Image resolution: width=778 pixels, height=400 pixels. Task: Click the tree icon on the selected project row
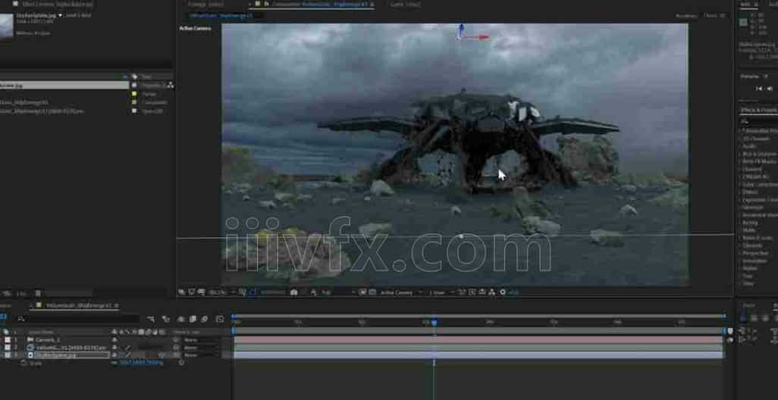pos(170,86)
